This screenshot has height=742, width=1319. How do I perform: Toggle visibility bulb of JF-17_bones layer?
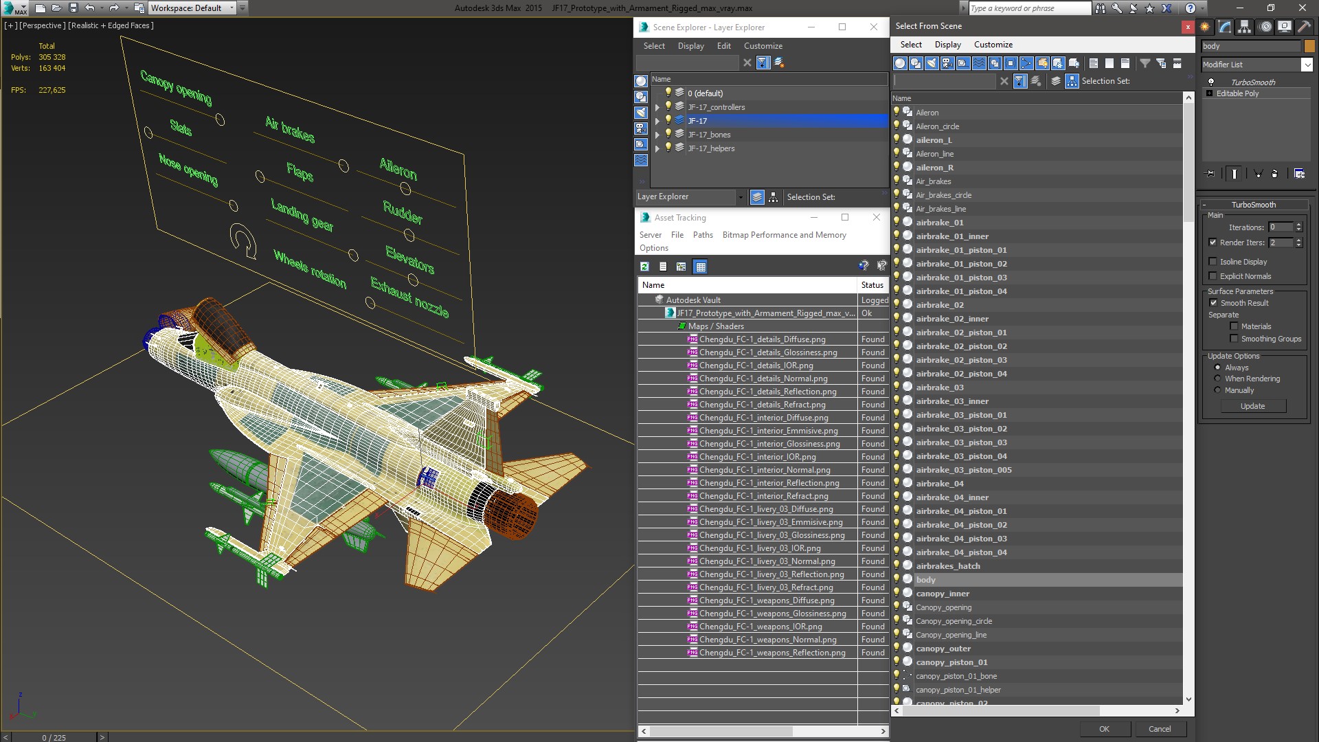668,134
